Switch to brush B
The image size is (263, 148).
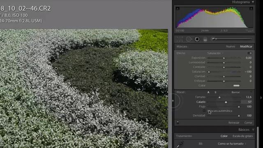coord(215,92)
